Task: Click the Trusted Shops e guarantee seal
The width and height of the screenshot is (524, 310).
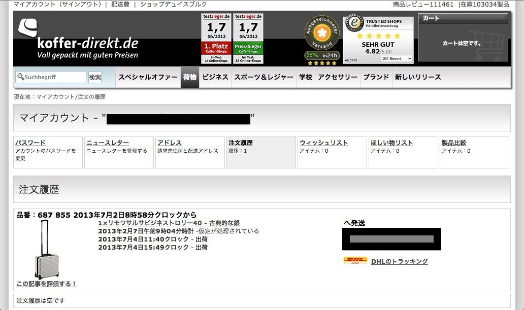Action: click(354, 23)
